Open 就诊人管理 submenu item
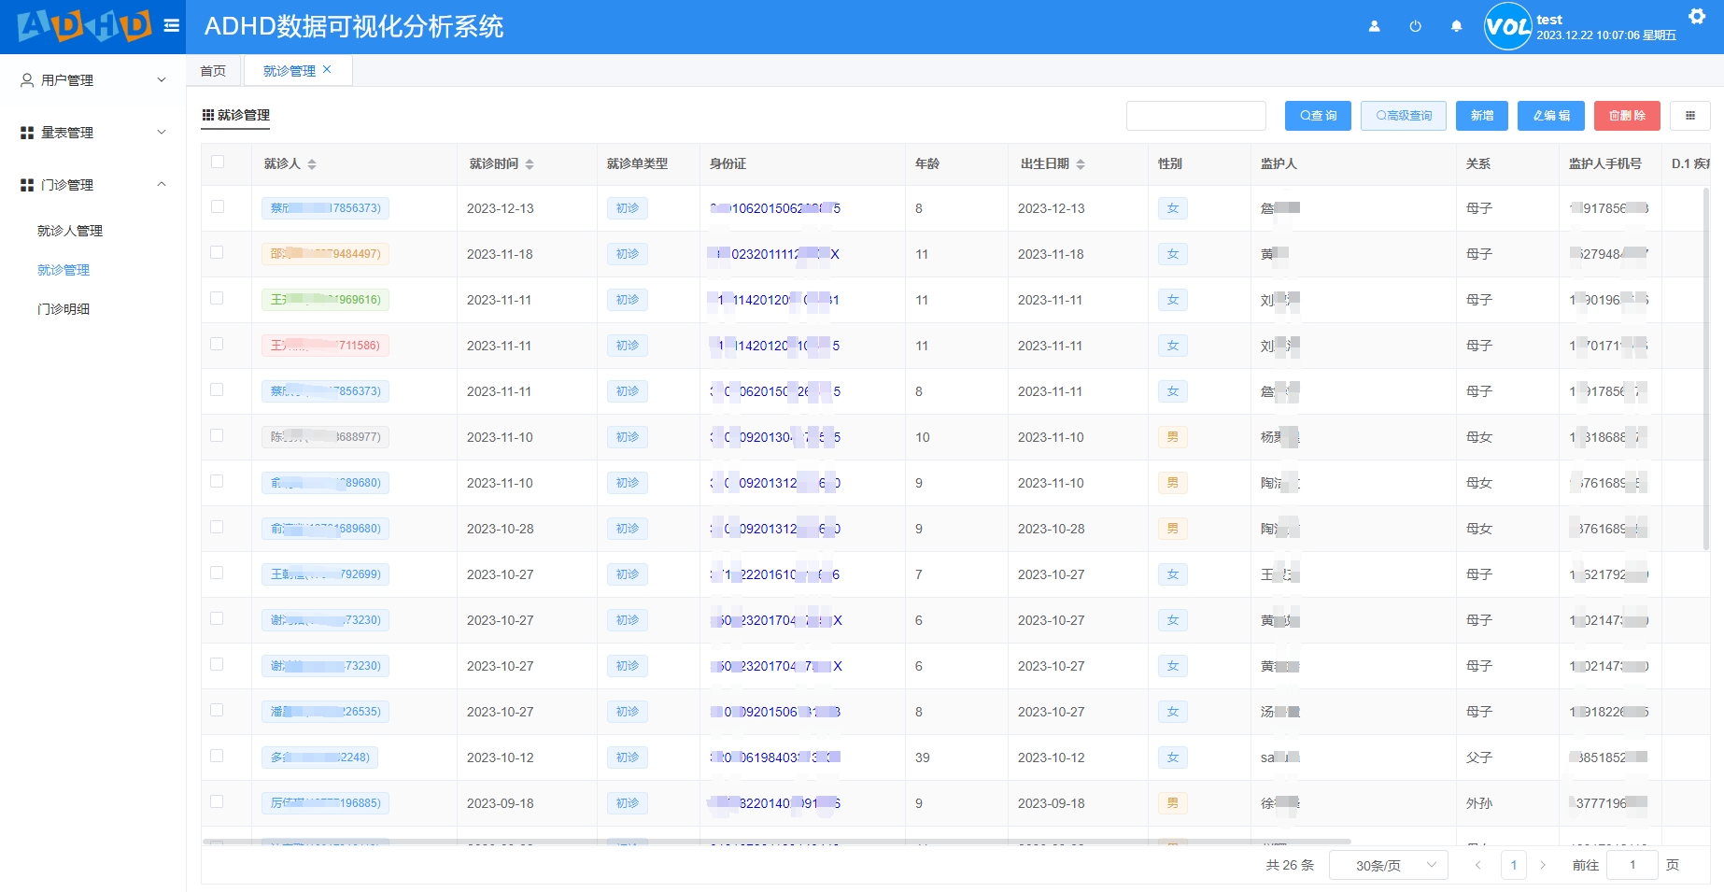 pos(70,231)
